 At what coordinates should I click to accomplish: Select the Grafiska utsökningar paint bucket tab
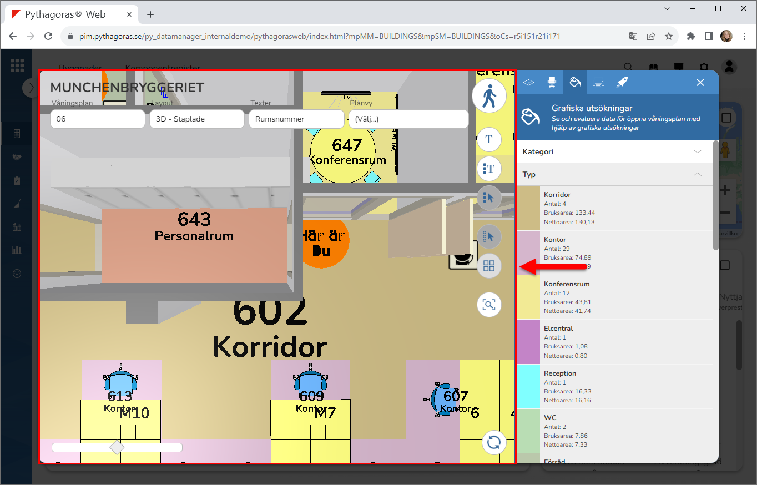(x=575, y=82)
